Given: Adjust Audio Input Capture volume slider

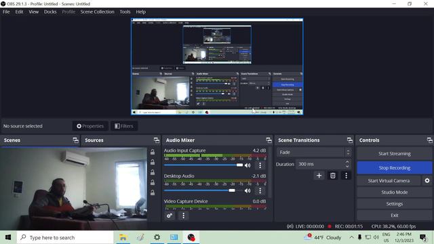Looking at the screenshot, I should point(203,165).
